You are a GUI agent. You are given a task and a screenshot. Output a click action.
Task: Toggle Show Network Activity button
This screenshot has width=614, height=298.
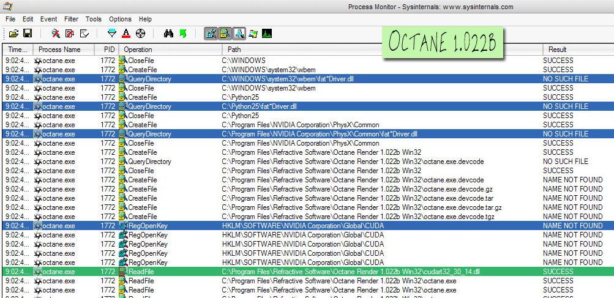point(239,34)
